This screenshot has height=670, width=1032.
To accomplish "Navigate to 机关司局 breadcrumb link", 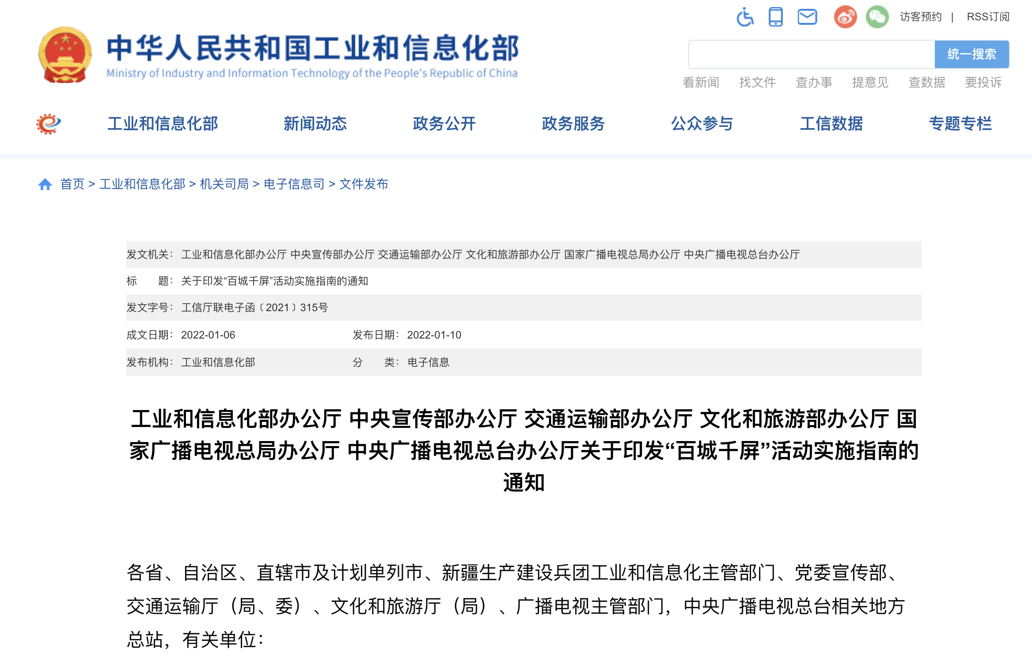I will click(224, 184).
